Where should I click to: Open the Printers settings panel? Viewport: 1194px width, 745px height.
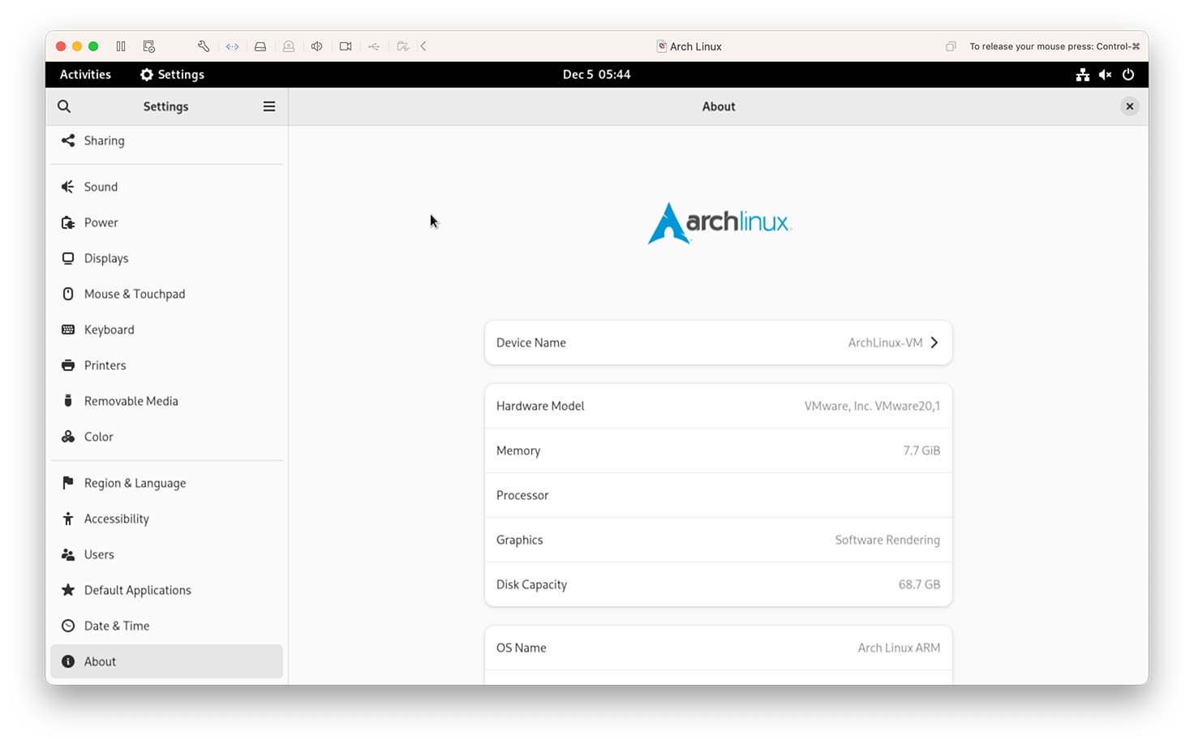tap(166, 365)
